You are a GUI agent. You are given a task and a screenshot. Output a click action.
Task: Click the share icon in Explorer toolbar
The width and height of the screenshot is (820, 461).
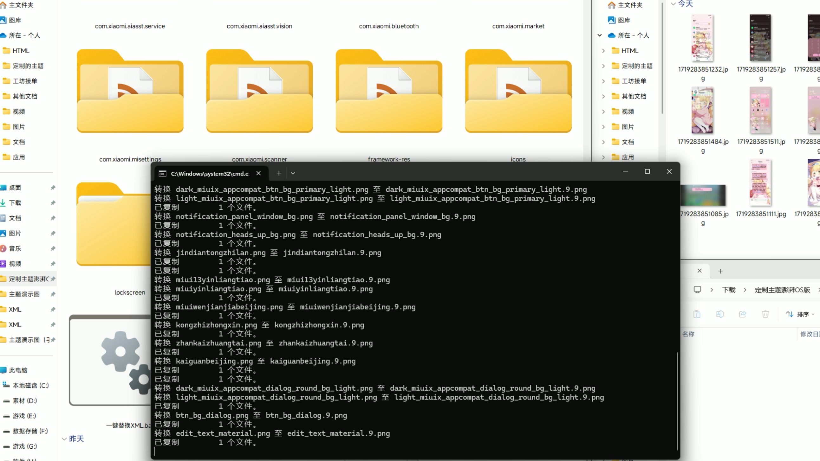742,314
